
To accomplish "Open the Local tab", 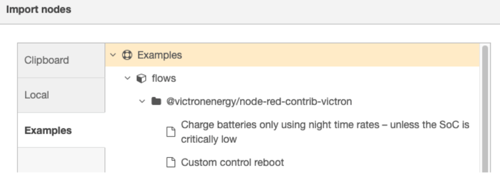I will pyautogui.click(x=37, y=95).
